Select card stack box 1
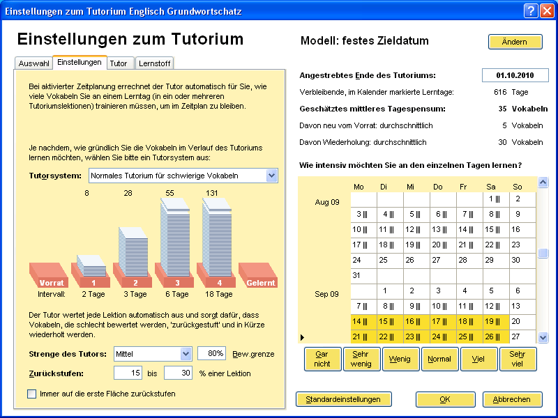This screenshot has height=418, width=558. tap(91, 272)
